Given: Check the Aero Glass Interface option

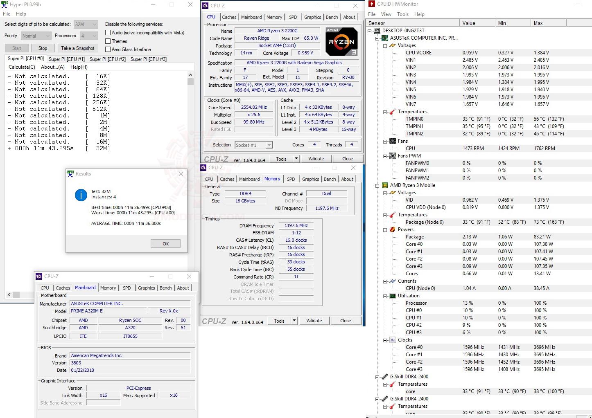Looking at the screenshot, I should click(x=107, y=49).
